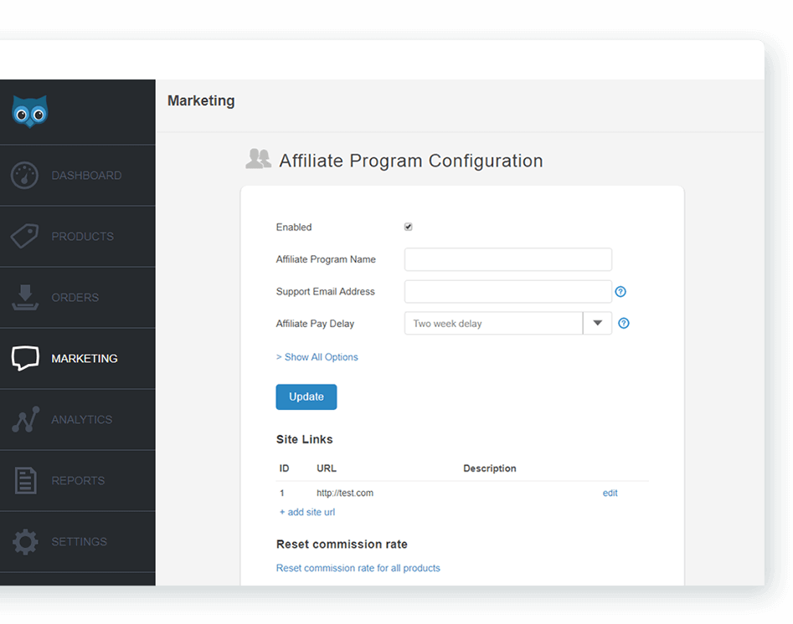
Task: Click edit link for http://test.com
Action: 610,494
